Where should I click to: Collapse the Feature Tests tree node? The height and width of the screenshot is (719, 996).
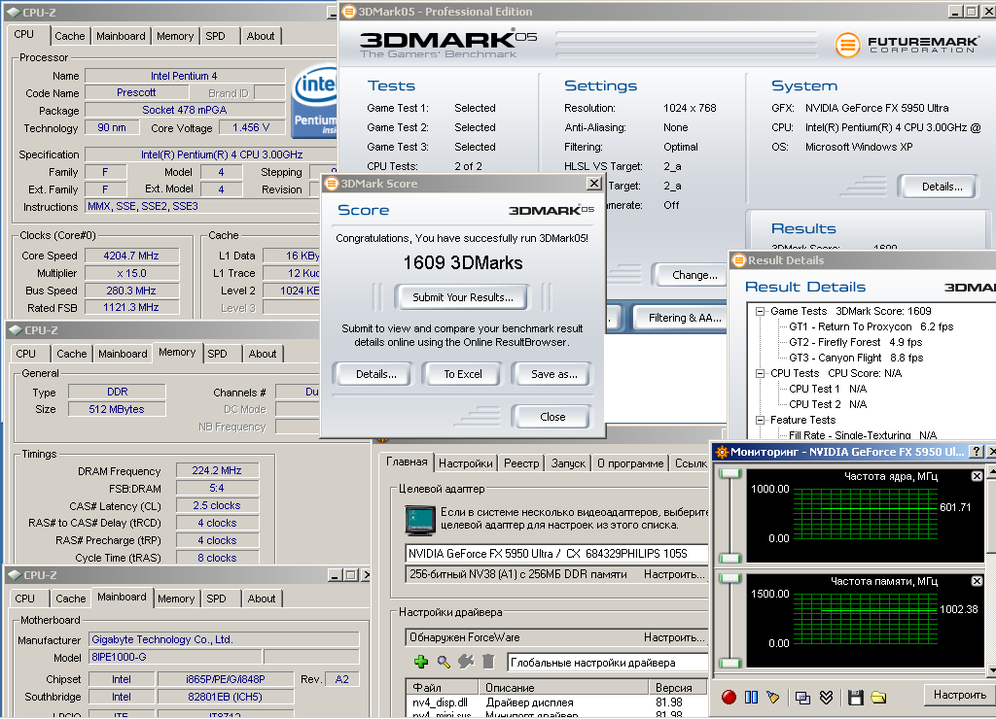pos(760,420)
